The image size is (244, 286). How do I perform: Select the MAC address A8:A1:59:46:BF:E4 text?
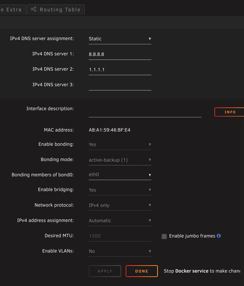[x=109, y=130]
